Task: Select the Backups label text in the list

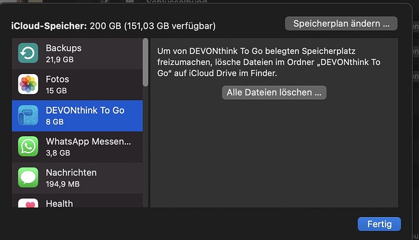Action: 64,48
